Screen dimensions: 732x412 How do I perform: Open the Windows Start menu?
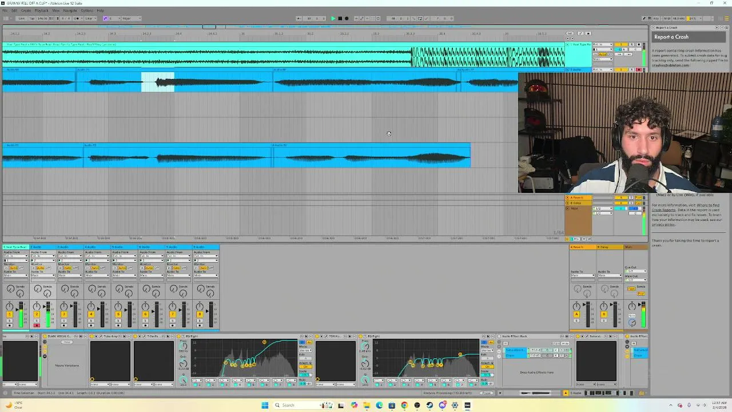click(x=265, y=405)
